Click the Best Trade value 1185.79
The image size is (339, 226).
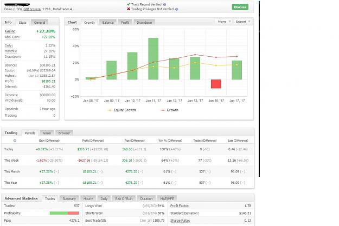(x=158, y=221)
